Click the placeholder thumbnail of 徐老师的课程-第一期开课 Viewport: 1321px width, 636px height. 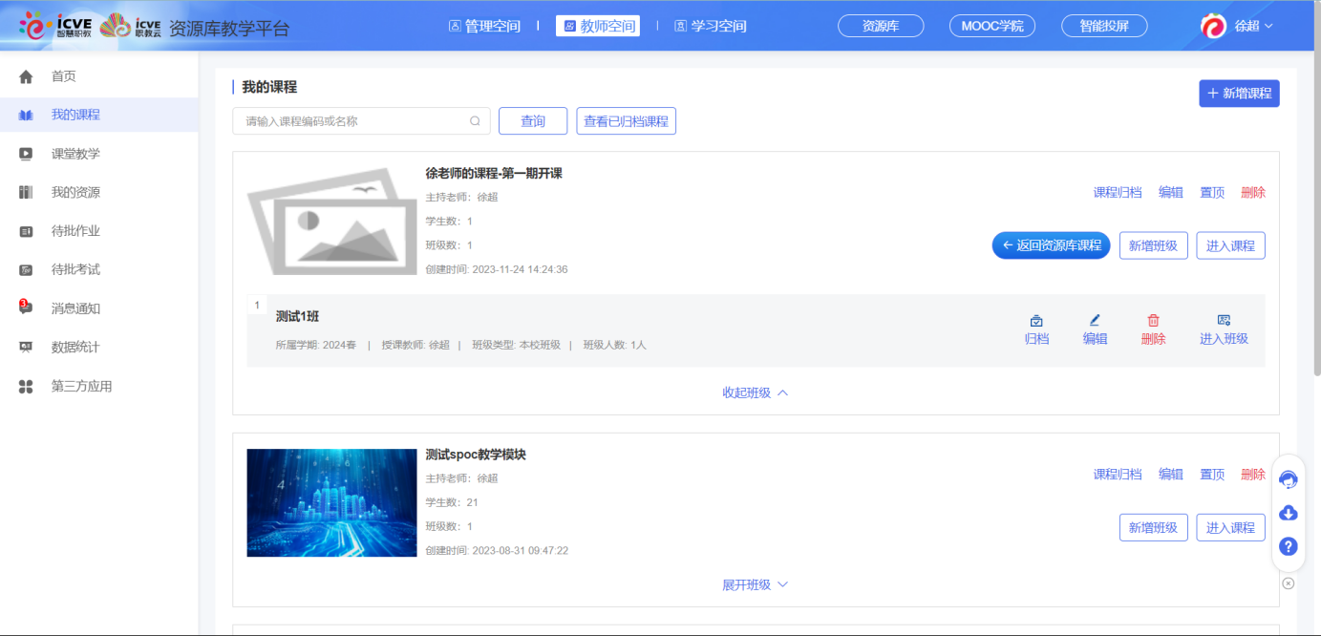click(x=332, y=222)
